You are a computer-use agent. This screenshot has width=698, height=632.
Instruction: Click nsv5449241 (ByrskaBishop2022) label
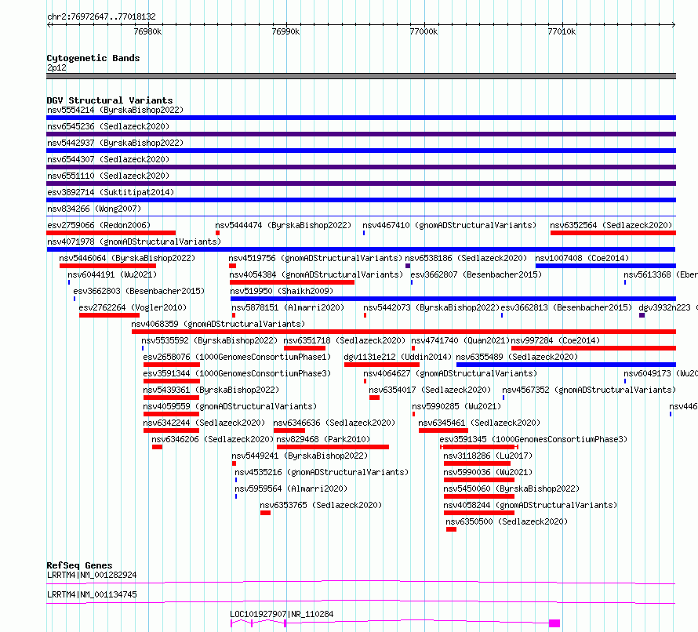tap(300, 456)
